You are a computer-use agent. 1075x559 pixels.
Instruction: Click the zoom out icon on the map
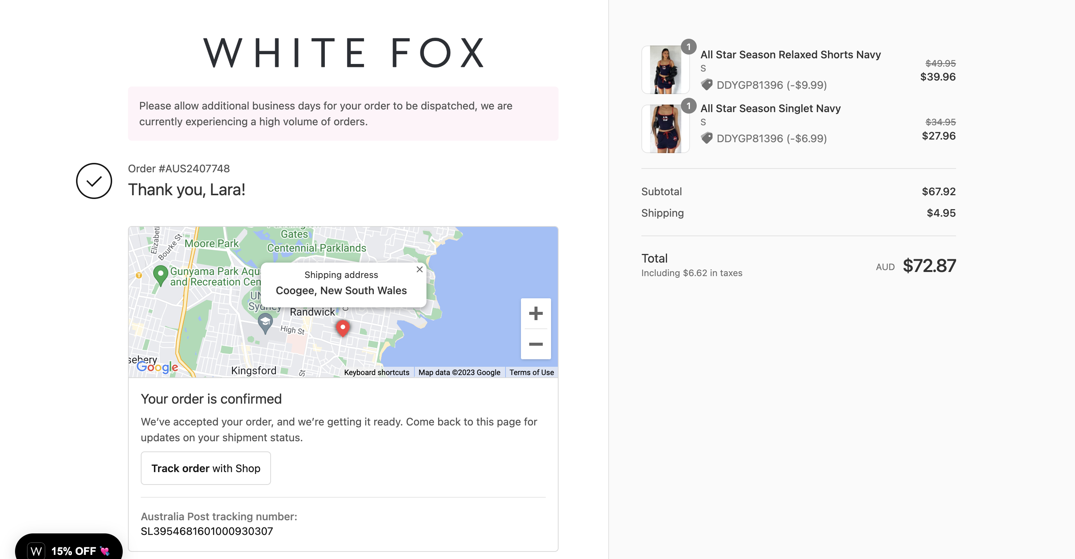pos(536,344)
